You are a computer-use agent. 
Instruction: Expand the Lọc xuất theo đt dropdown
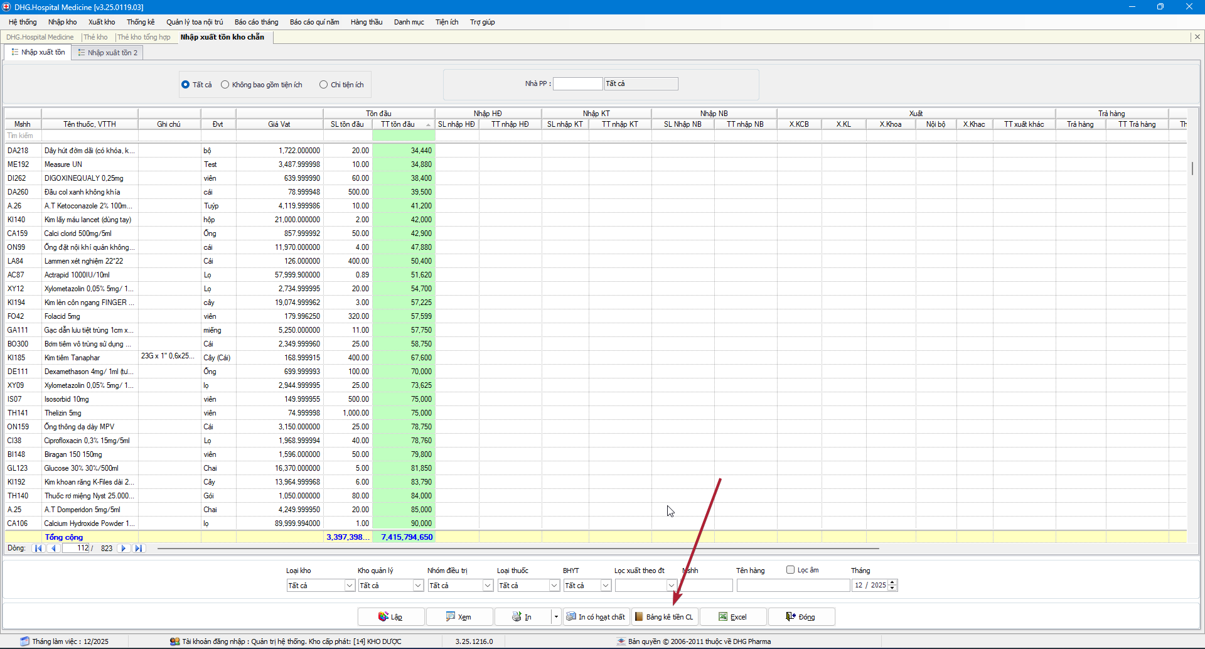pos(672,586)
